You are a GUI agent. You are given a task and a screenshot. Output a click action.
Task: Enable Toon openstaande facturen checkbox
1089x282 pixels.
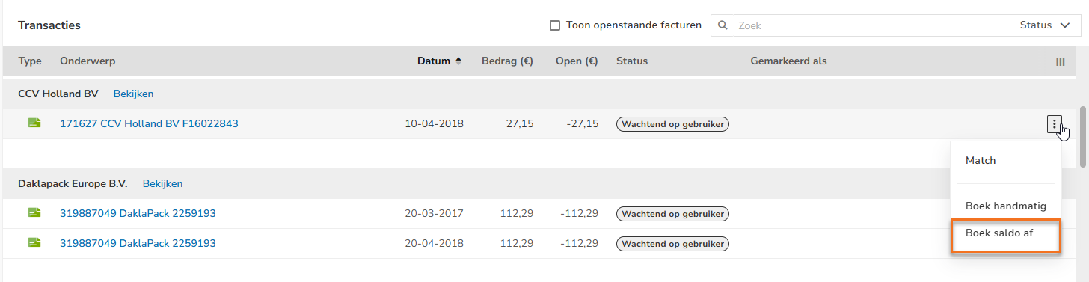pyautogui.click(x=555, y=25)
